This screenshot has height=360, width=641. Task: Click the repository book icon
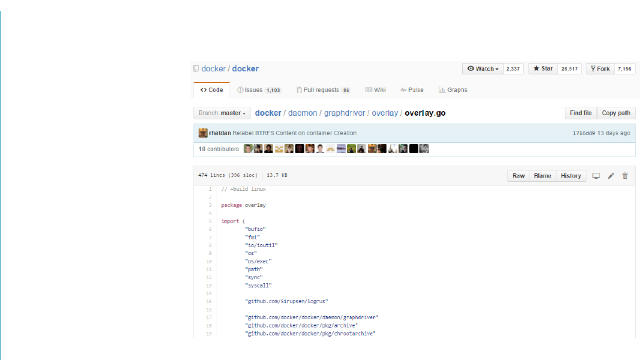(196, 68)
